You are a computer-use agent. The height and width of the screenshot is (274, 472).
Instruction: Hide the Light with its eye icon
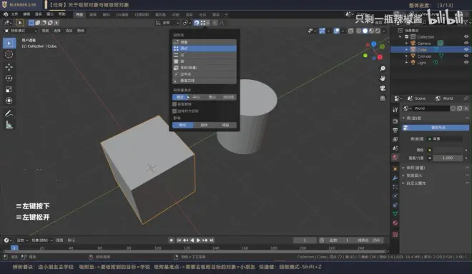(466, 62)
